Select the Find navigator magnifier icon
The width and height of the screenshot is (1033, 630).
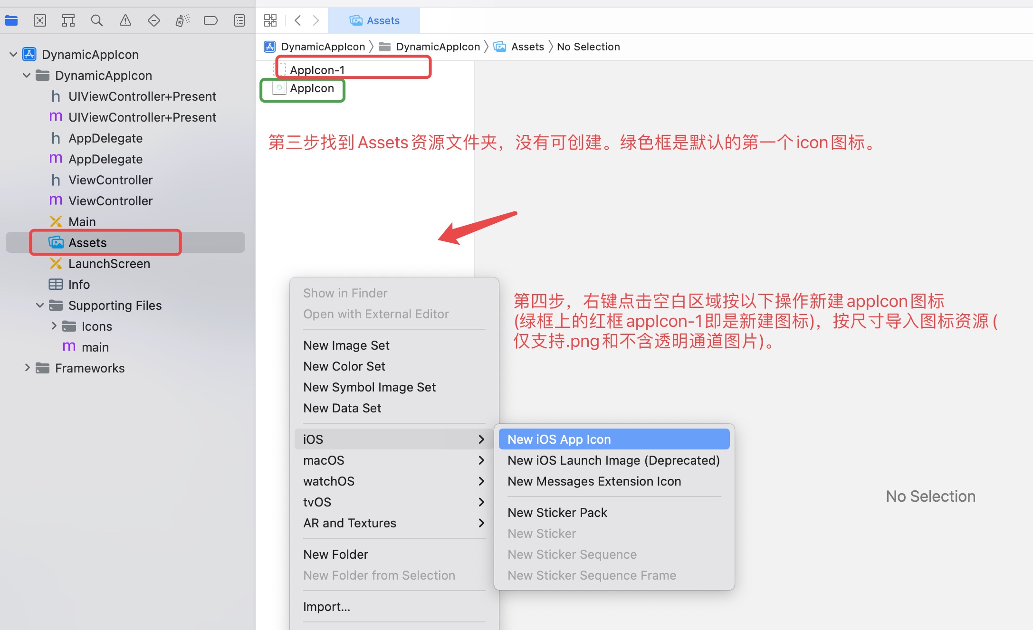pyautogui.click(x=97, y=20)
